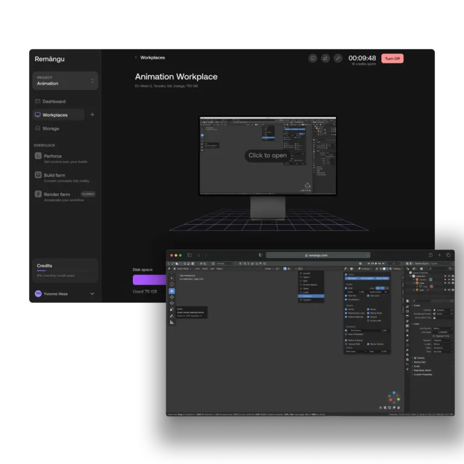464x464 pixels.
Task: Go back via the Workplaces breadcrumb
Action: point(152,58)
